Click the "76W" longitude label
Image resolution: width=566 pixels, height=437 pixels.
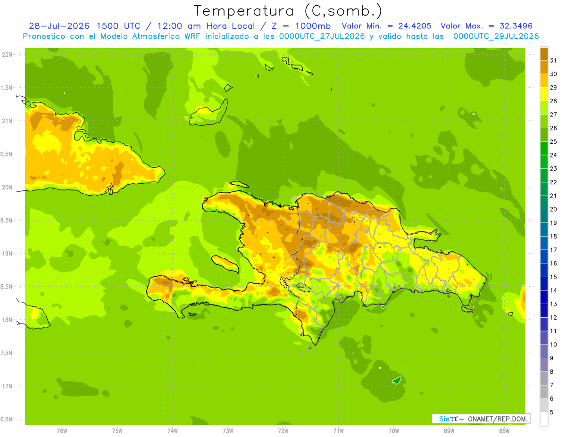click(x=62, y=431)
